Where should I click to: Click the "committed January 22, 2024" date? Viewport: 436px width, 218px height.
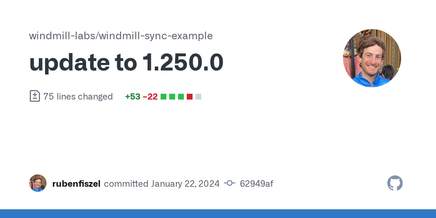click(x=162, y=184)
